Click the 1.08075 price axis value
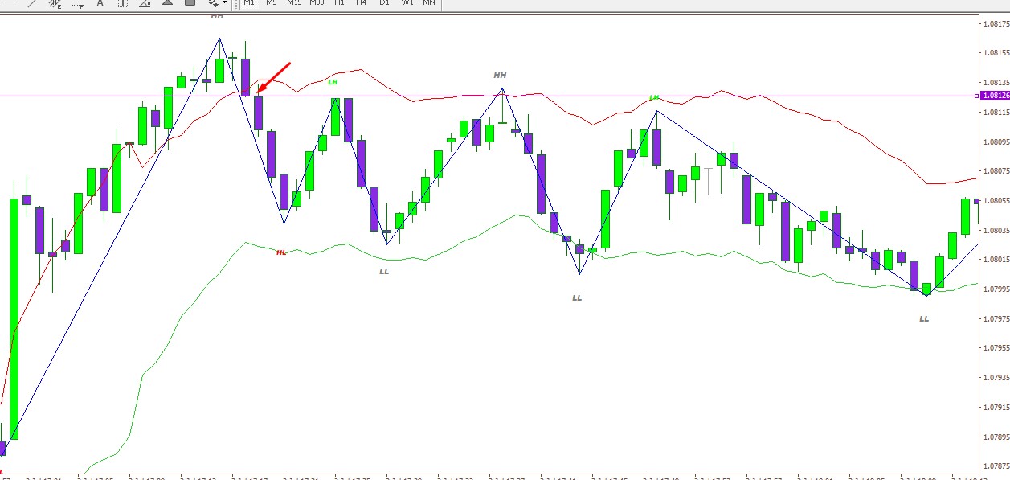 click(x=996, y=171)
